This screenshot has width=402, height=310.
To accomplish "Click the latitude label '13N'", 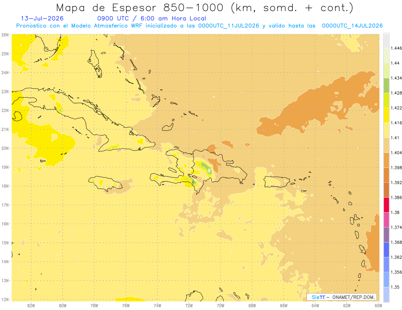I will [5, 280].
